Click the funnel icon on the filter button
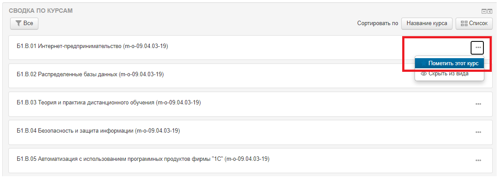Viewport: 498px width, 178px height. [x=19, y=23]
